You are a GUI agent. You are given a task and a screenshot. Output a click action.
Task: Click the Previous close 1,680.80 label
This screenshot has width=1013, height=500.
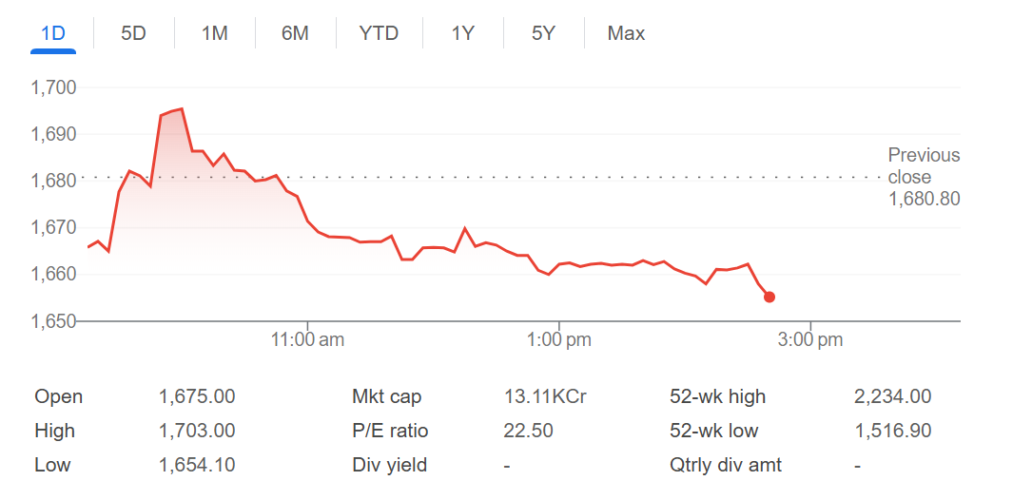click(x=924, y=177)
